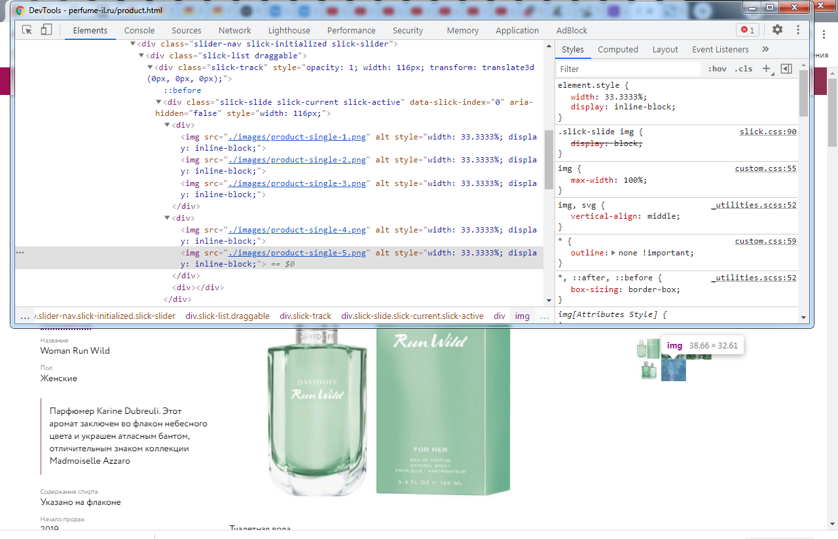Select div.slick-track in breadcrumb bar
The height and width of the screenshot is (539, 838).
coord(306,316)
